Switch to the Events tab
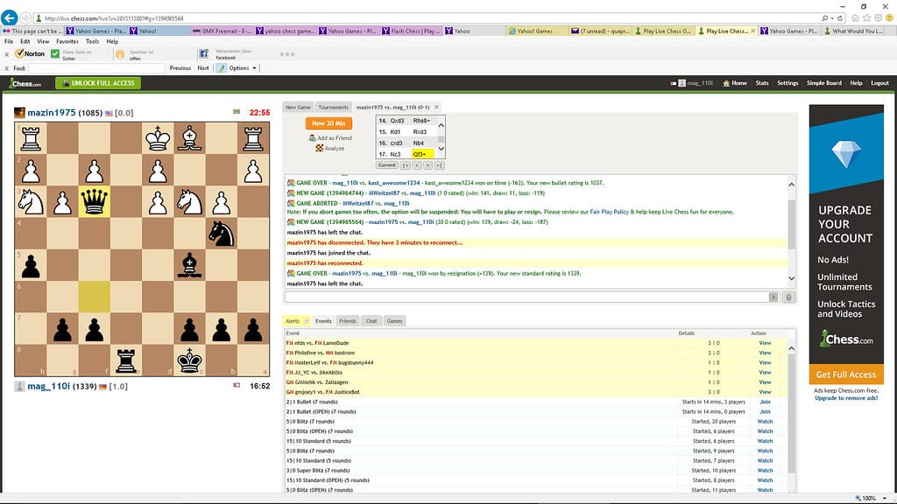 point(323,321)
